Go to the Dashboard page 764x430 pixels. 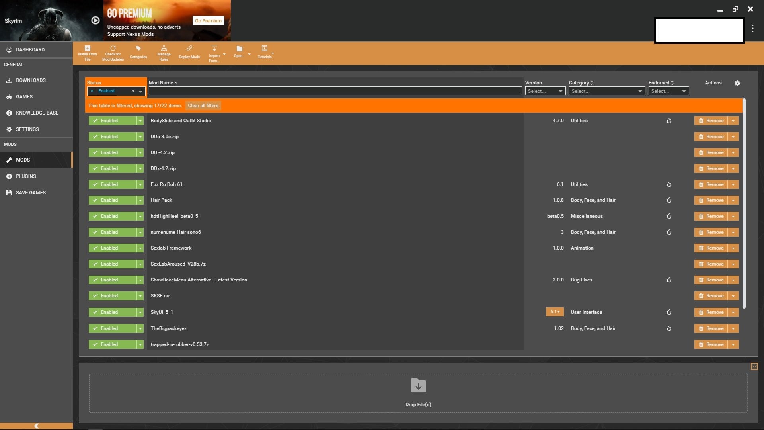(x=36, y=50)
